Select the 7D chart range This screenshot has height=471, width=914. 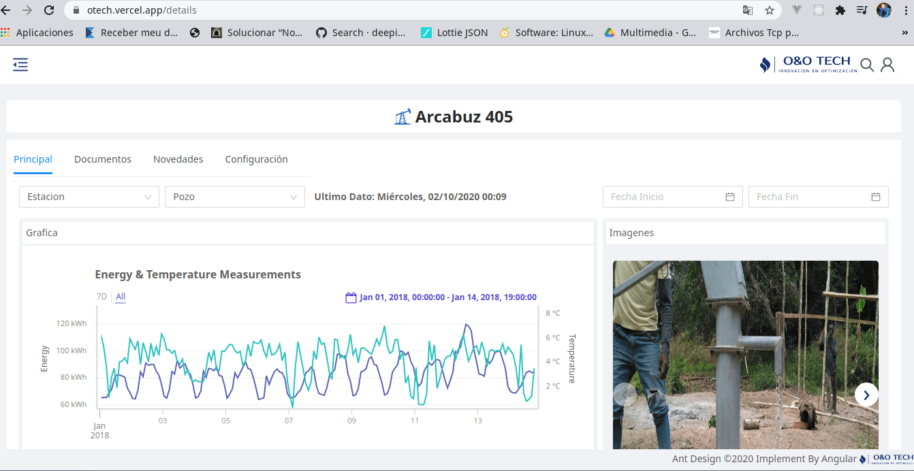coord(101,297)
